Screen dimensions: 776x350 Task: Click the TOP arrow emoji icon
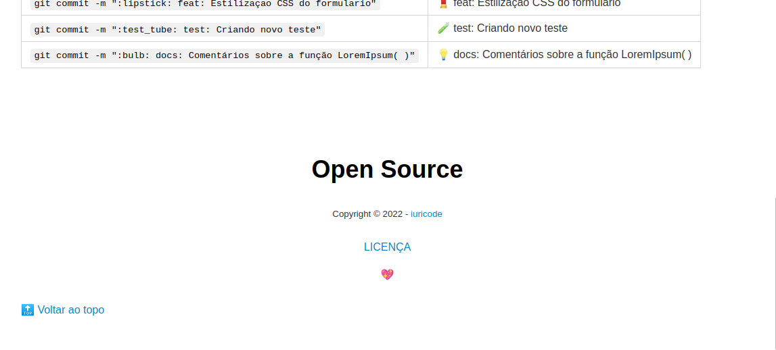[x=28, y=310]
